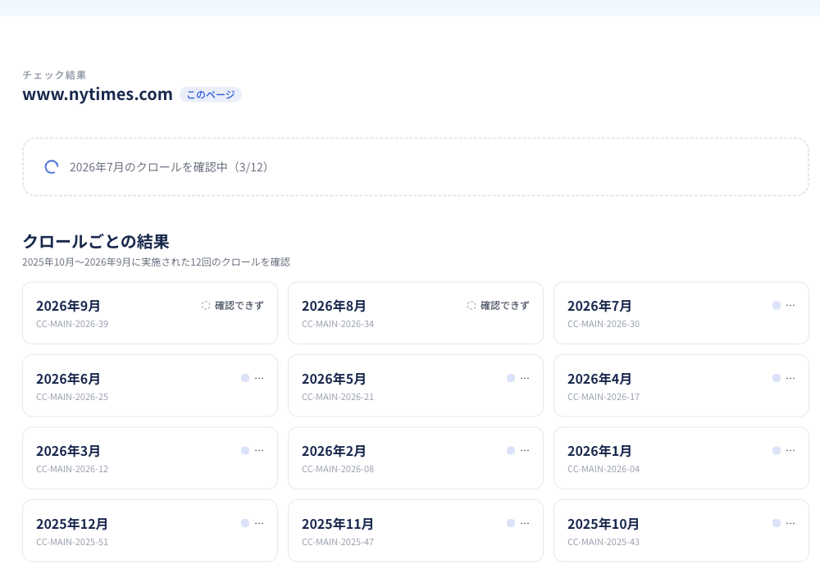Click the 2026年3月 card title
Viewport: 820px width, 578px height.
(68, 451)
